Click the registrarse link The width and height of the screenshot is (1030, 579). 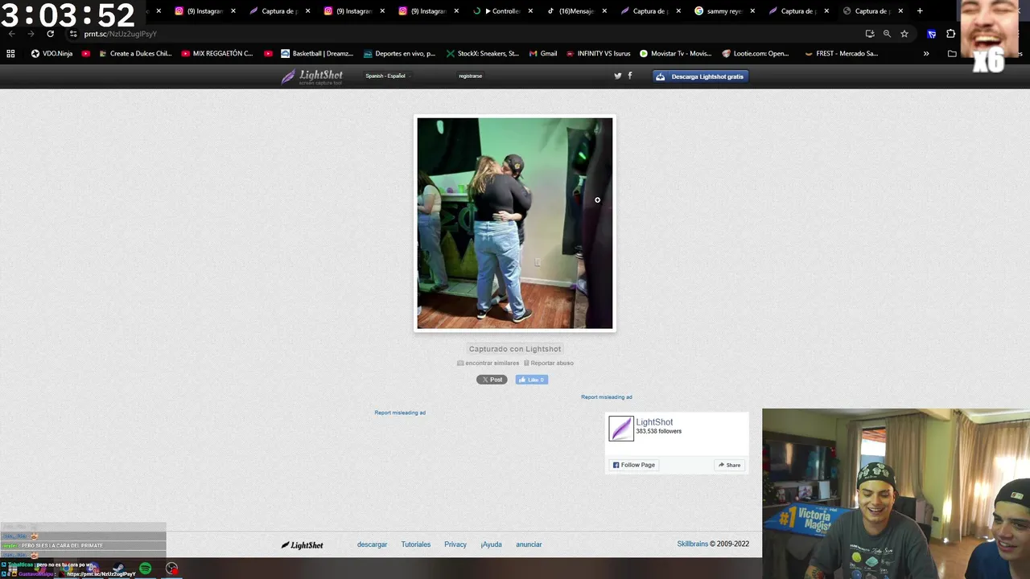(471, 76)
